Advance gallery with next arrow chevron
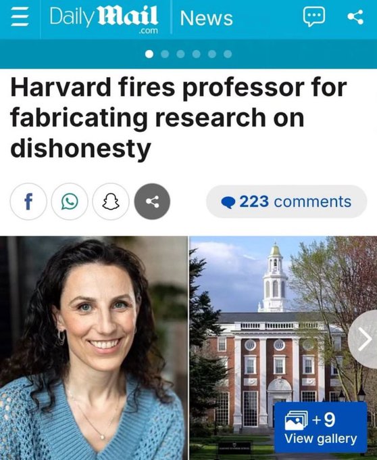 pos(363,340)
